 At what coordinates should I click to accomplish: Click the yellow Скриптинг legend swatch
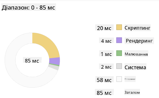pyautogui.click(x=119, y=27)
